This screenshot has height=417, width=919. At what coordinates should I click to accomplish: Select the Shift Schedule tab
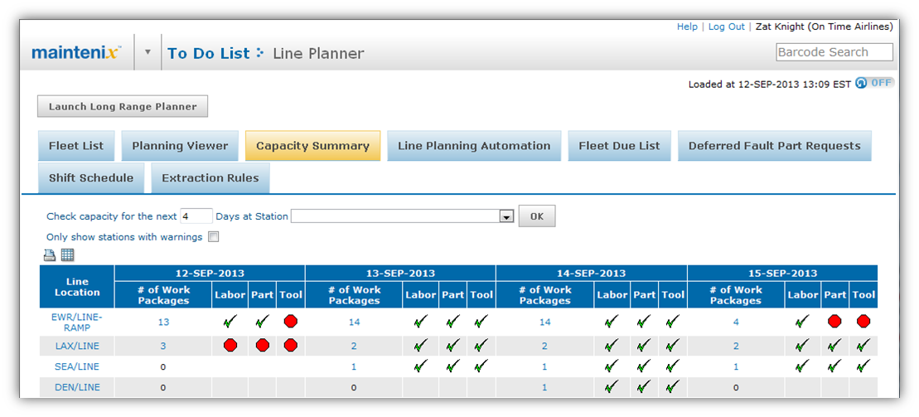(91, 178)
